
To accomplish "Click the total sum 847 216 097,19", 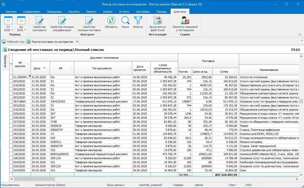I will (226, 175).
